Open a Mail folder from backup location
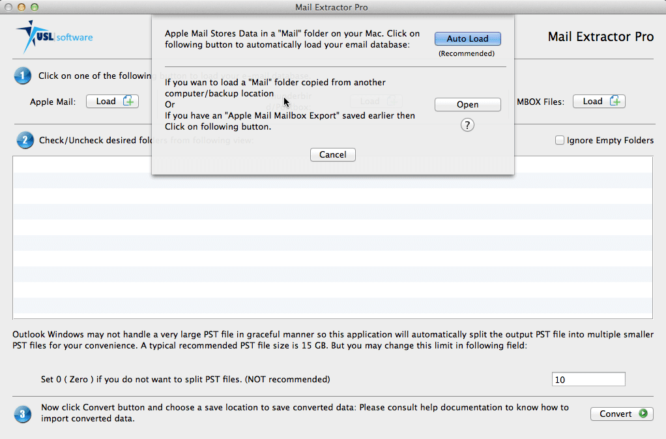The image size is (666, 439). pos(467,104)
